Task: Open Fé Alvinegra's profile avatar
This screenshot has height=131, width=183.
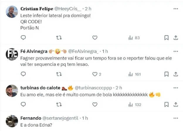Action: pos(12,55)
